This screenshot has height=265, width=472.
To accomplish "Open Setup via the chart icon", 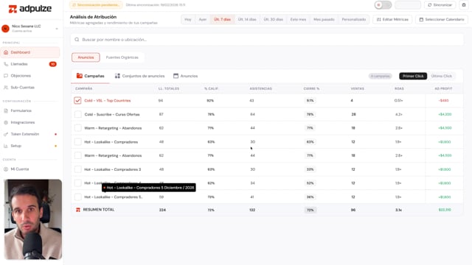I will point(6,146).
